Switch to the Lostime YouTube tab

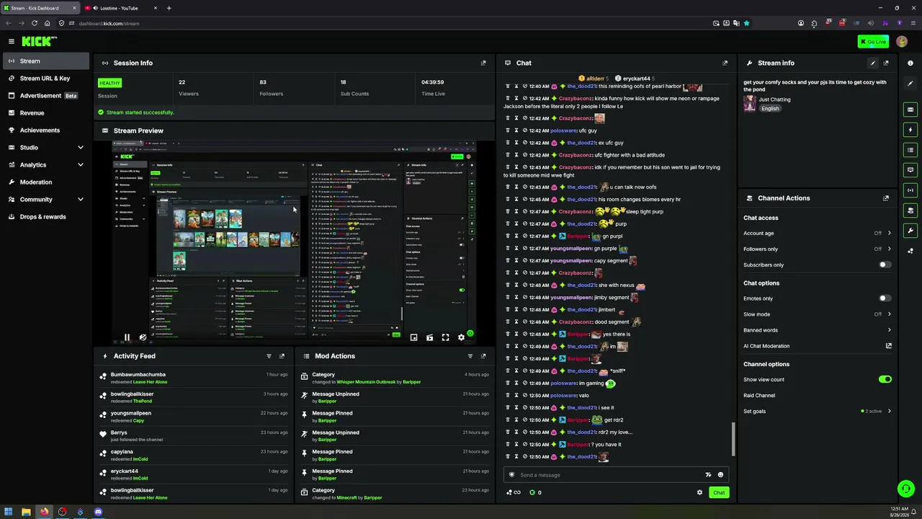pyautogui.click(x=120, y=8)
